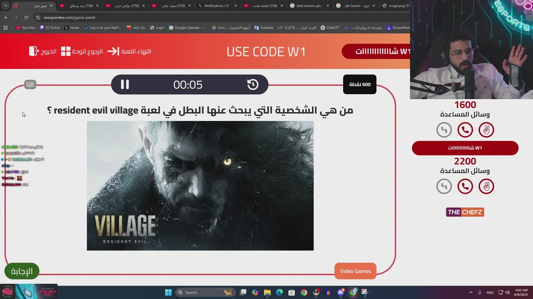Open the Twitch bookmark
Screen dimensions: 533x299
coord(50,28)
